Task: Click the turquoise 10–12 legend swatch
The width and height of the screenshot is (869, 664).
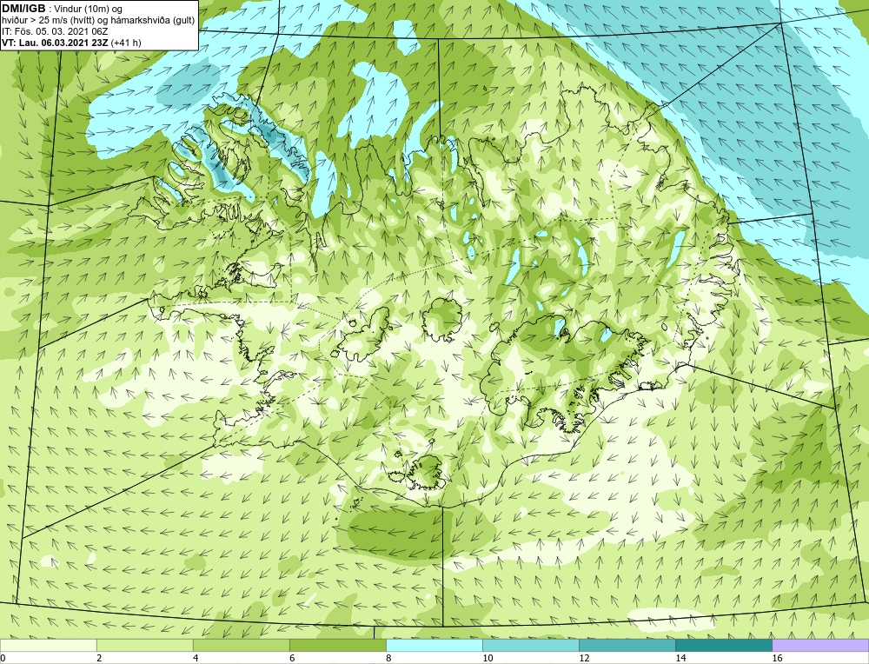Action: (530, 645)
